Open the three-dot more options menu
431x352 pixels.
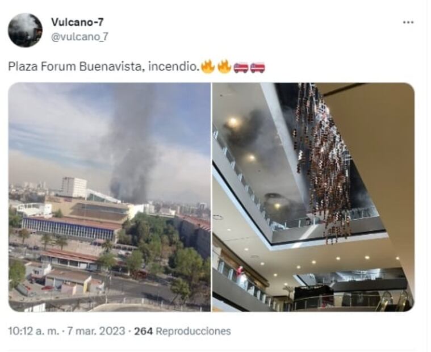(408, 23)
